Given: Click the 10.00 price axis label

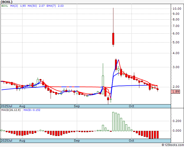Looking at the screenshot, I should tap(177, 9).
